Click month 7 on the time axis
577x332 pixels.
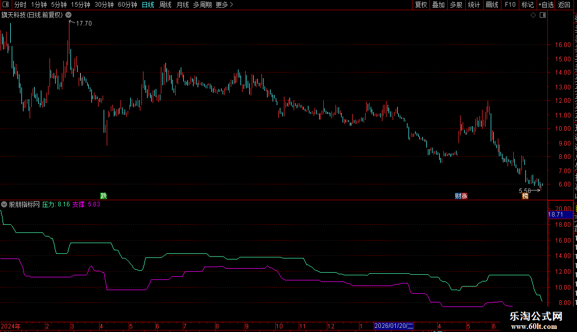coord(185,326)
